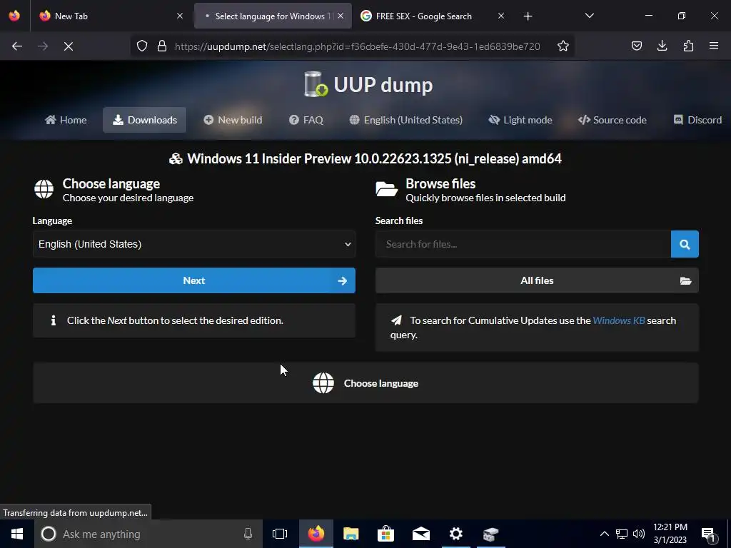The height and width of the screenshot is (548, 731).
Task: Open File Explorer from the taskbar
Action: [351, 534]
